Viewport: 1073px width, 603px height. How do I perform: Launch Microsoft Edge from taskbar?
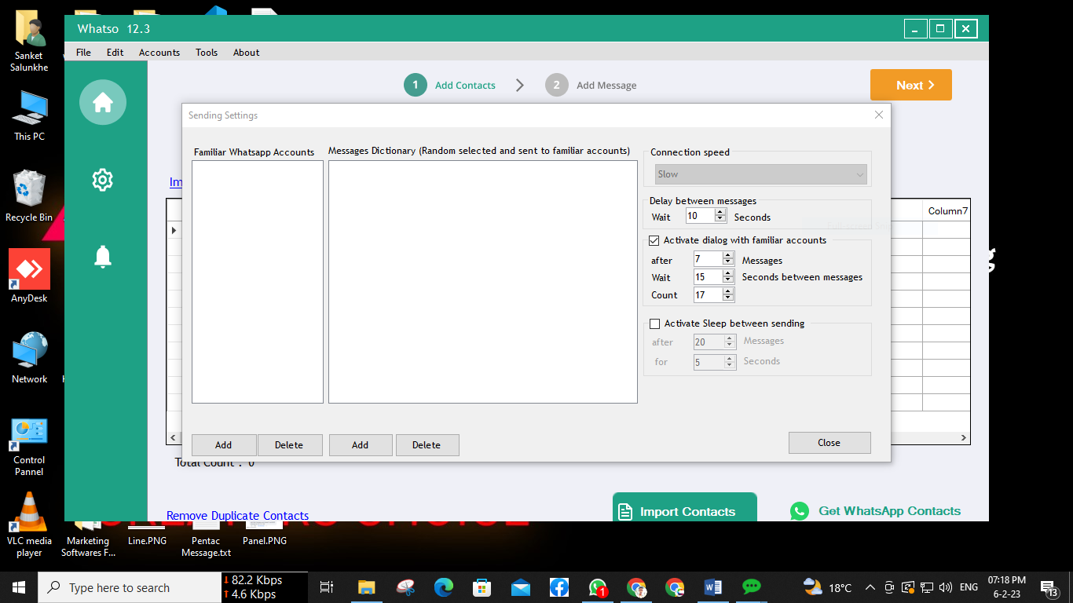(444, 587)
